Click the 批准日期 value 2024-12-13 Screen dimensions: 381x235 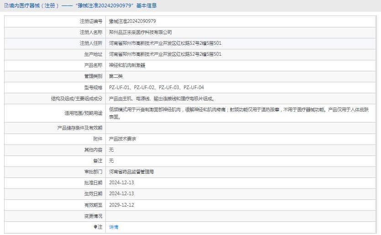tap(121, 183)
